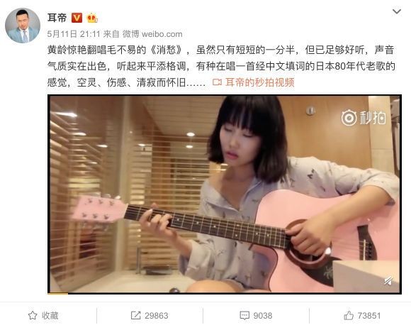Click the video camera icon before link
Image resolution: width=411 pixels, height=325 pixels.
217,82
